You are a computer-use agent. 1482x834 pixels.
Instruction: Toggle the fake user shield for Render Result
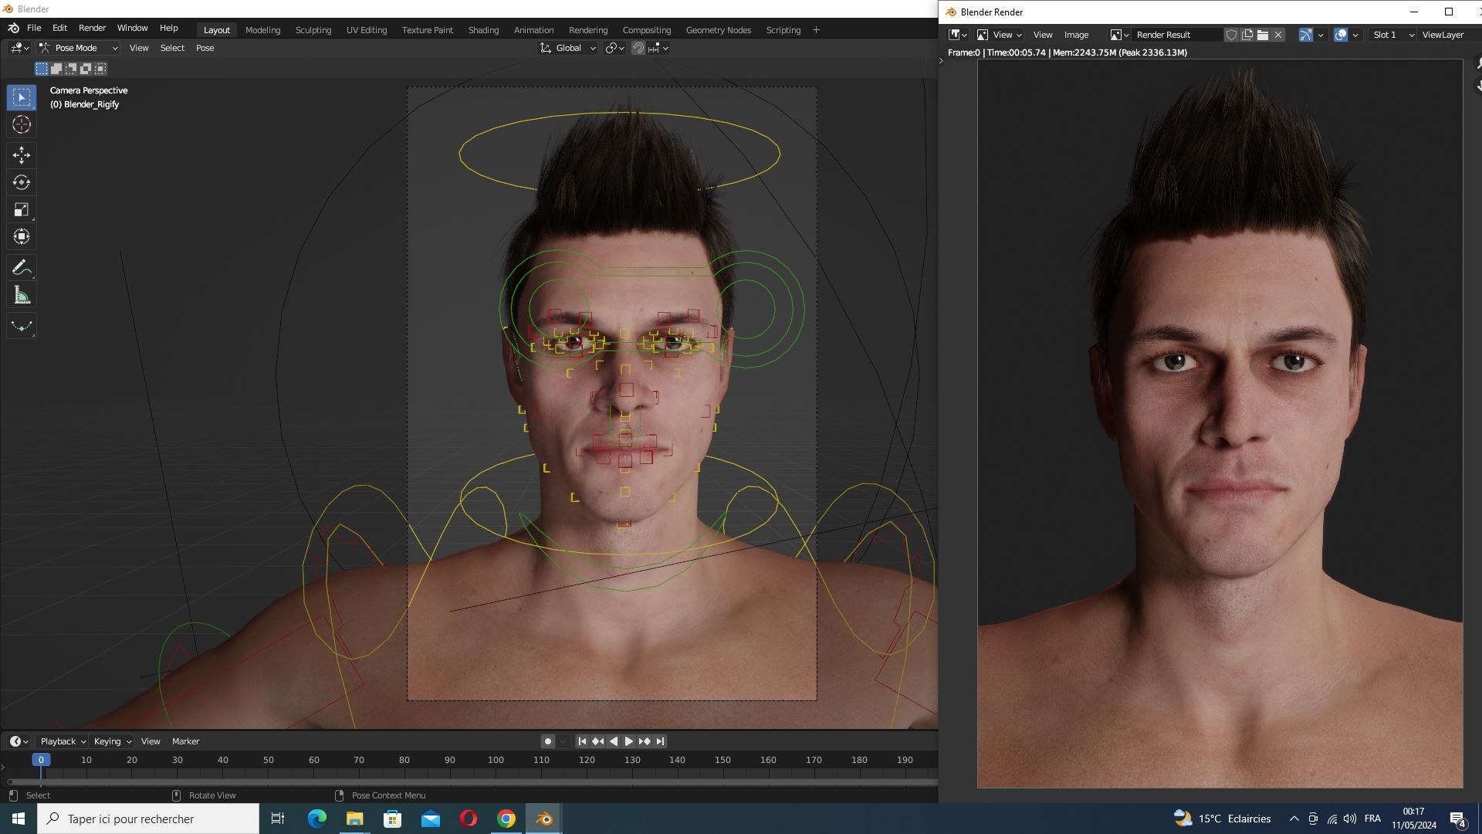pos(1231,35)
